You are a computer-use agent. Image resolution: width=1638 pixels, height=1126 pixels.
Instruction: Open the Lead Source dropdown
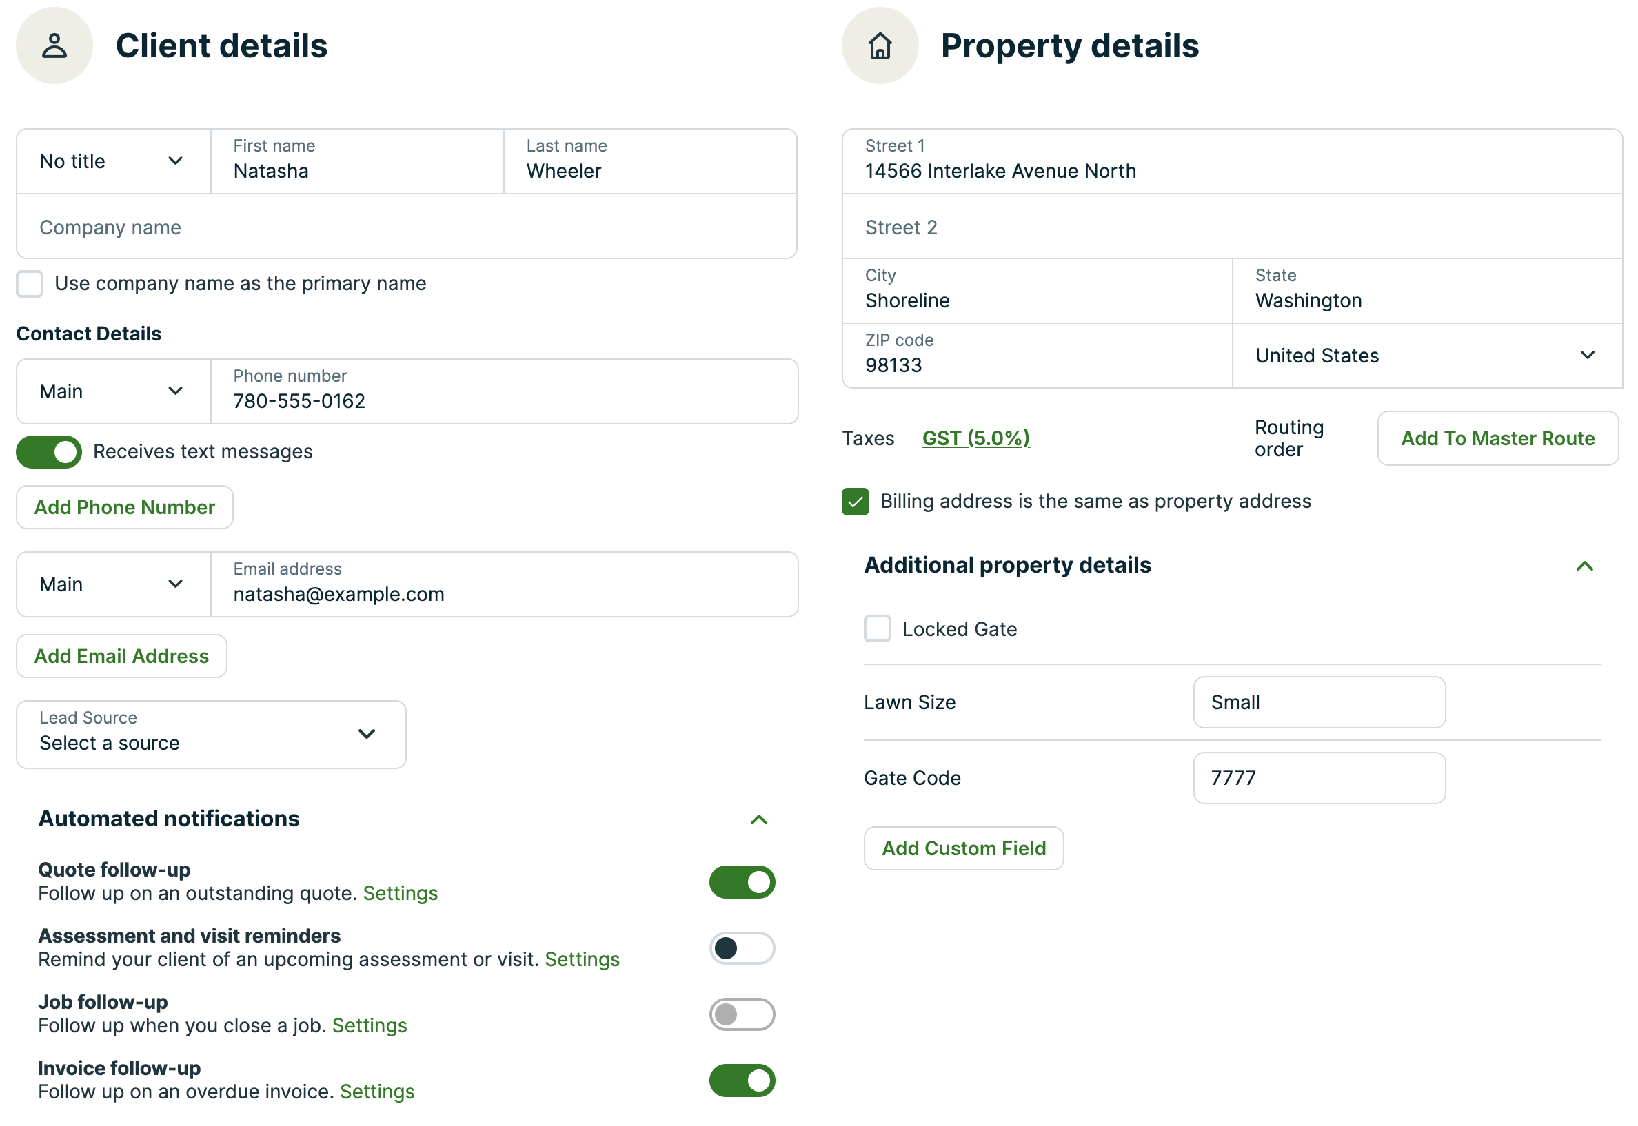coord(210,734)
